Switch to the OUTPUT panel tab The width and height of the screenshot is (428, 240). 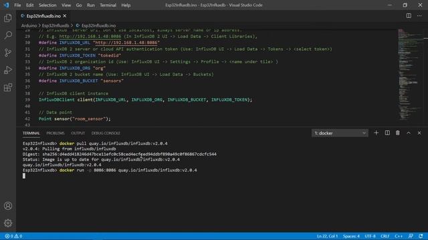(78, 133)
